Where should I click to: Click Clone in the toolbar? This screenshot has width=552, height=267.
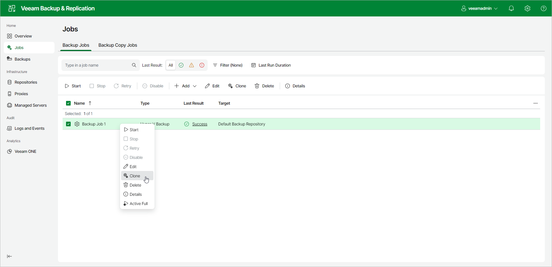(x=237, y=86)
